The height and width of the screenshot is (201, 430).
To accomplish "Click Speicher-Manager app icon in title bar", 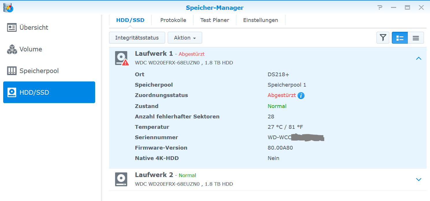I will coord(8,7).
